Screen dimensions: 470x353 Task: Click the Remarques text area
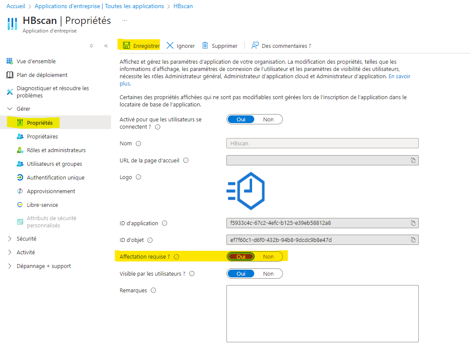(x=322, y=313)
